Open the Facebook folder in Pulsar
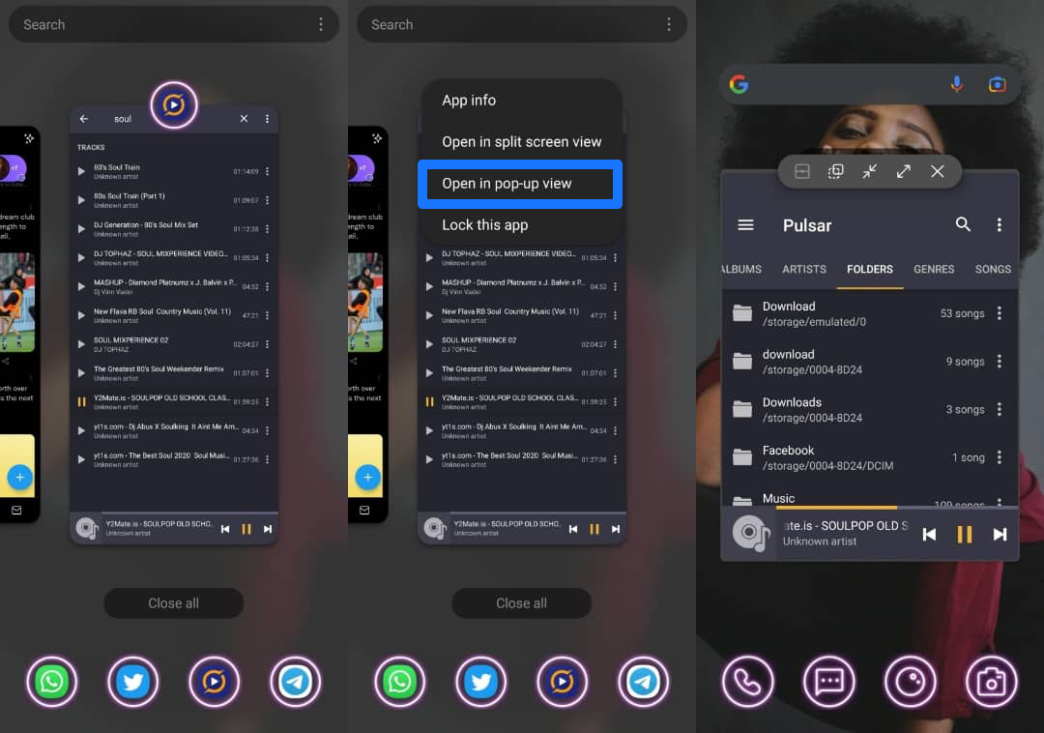This screenshot has width=1044, height=733. (x=870, y=457)
